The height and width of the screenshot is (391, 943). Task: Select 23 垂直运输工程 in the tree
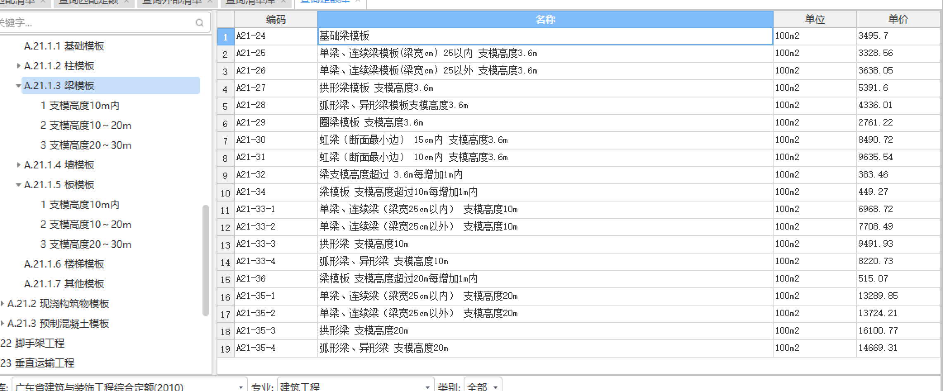tap(37, 363)
